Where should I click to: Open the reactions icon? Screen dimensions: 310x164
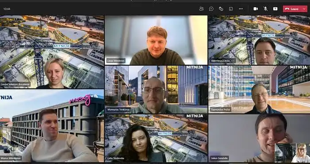coord(221,9)
